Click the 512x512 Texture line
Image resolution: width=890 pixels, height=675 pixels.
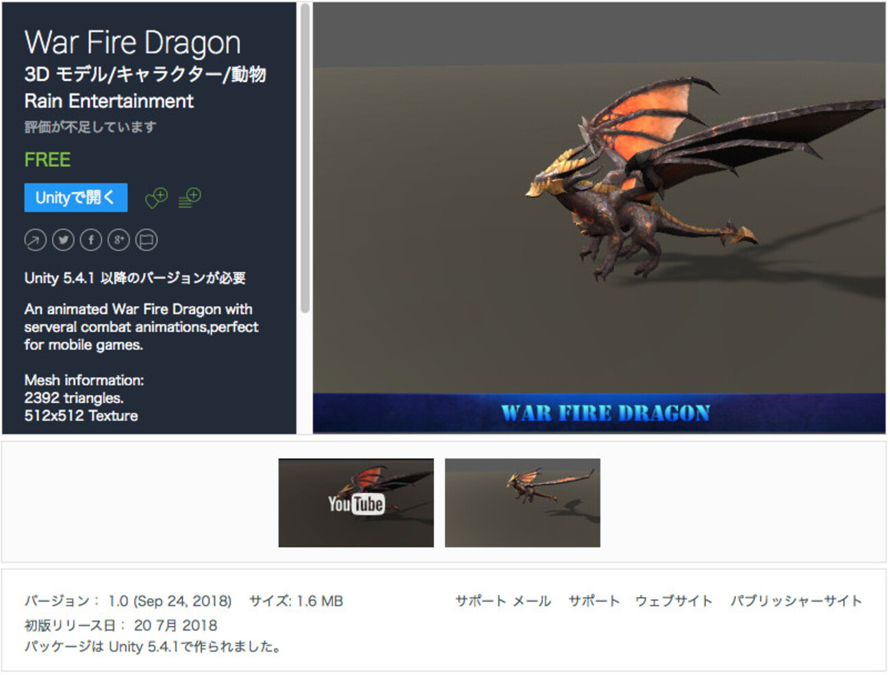click(x=81, y=416)
